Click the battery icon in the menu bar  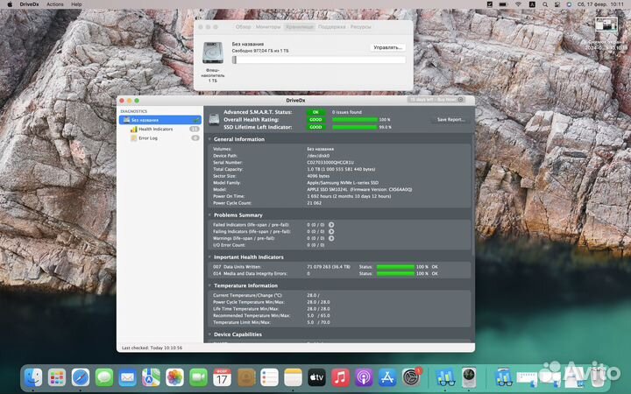tap(503, 4)
